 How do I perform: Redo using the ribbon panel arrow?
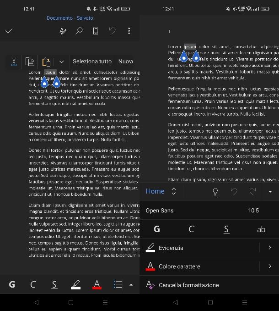coord(252,191)
